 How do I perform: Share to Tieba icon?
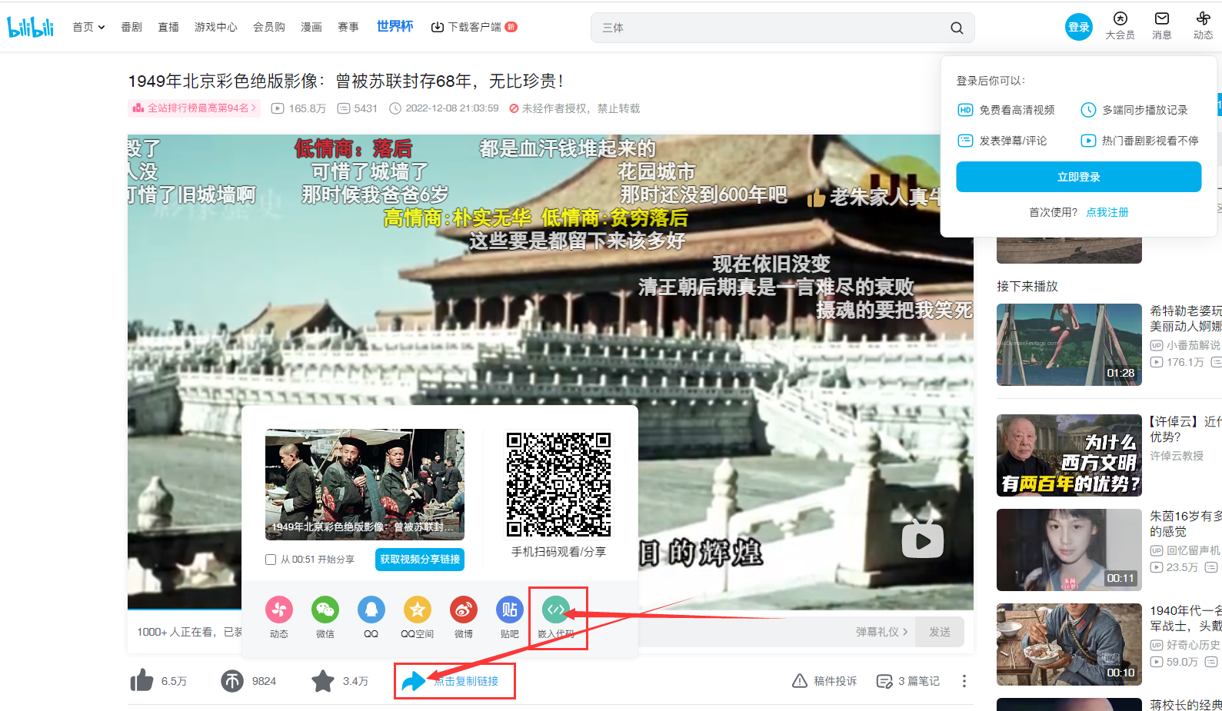tap(509, 610)
